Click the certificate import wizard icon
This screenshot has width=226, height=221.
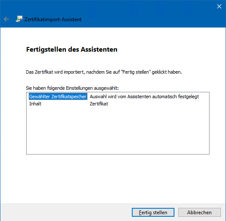tap(19, 19)
